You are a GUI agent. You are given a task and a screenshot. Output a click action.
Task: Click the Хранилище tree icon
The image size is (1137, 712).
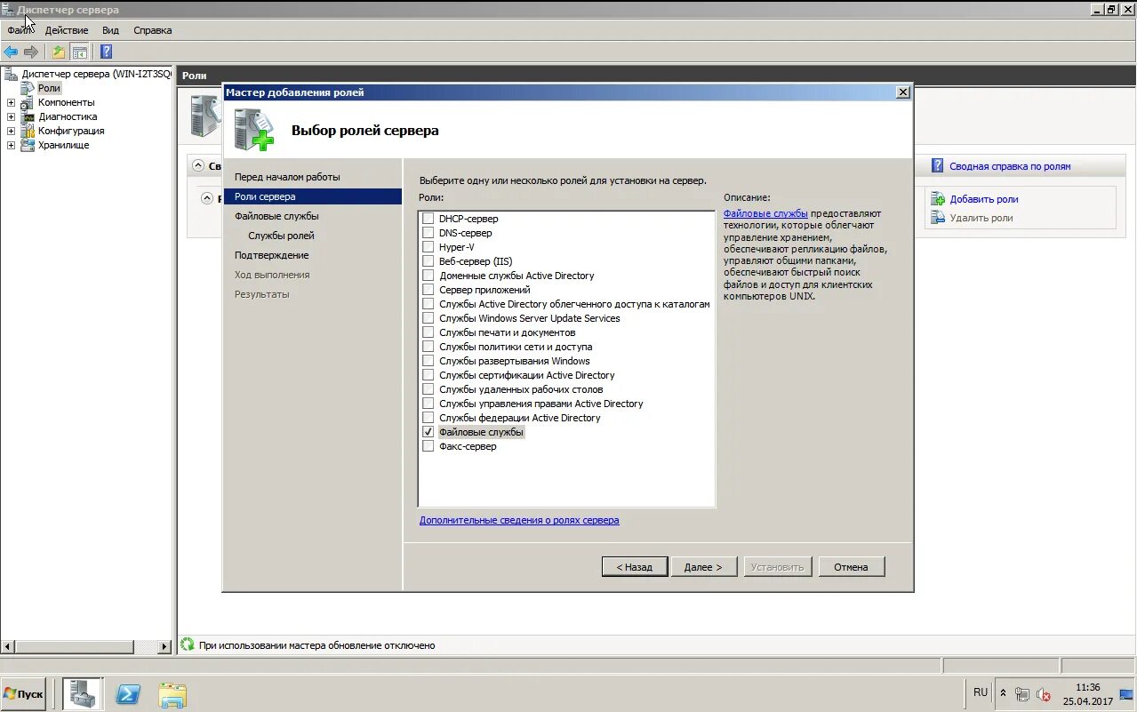coord(28,145)
